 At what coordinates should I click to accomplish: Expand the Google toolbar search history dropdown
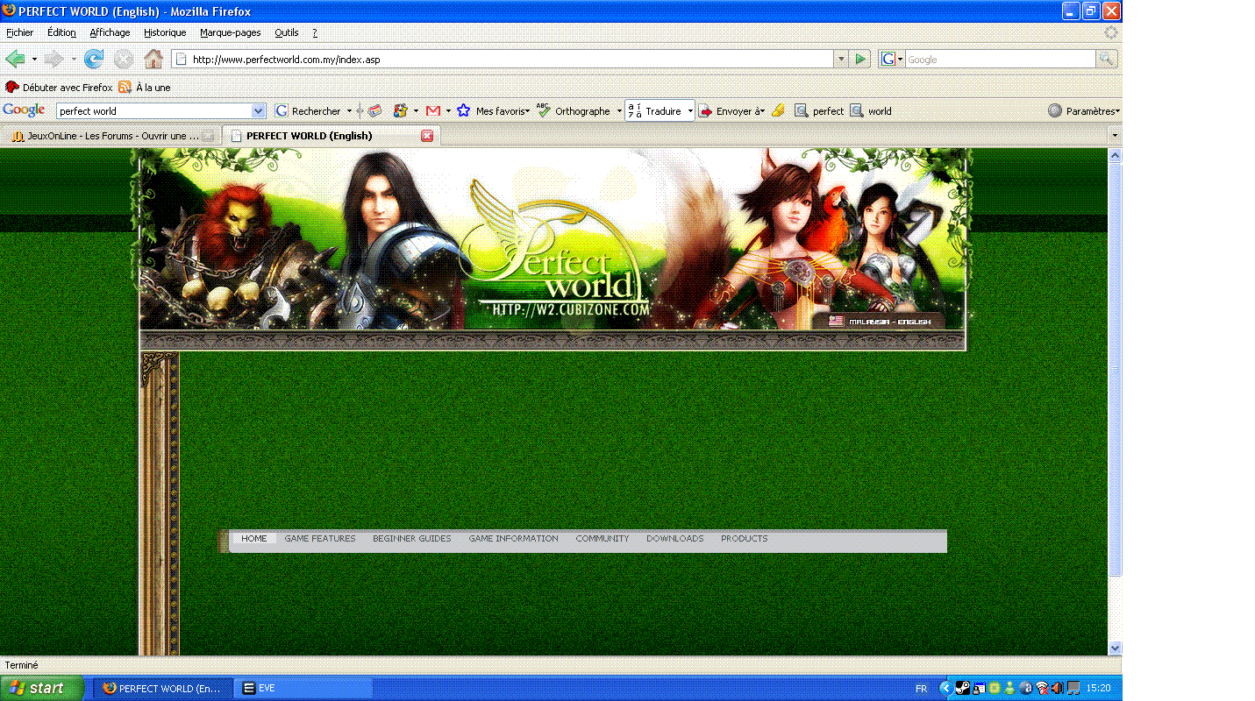click(258, 111)
